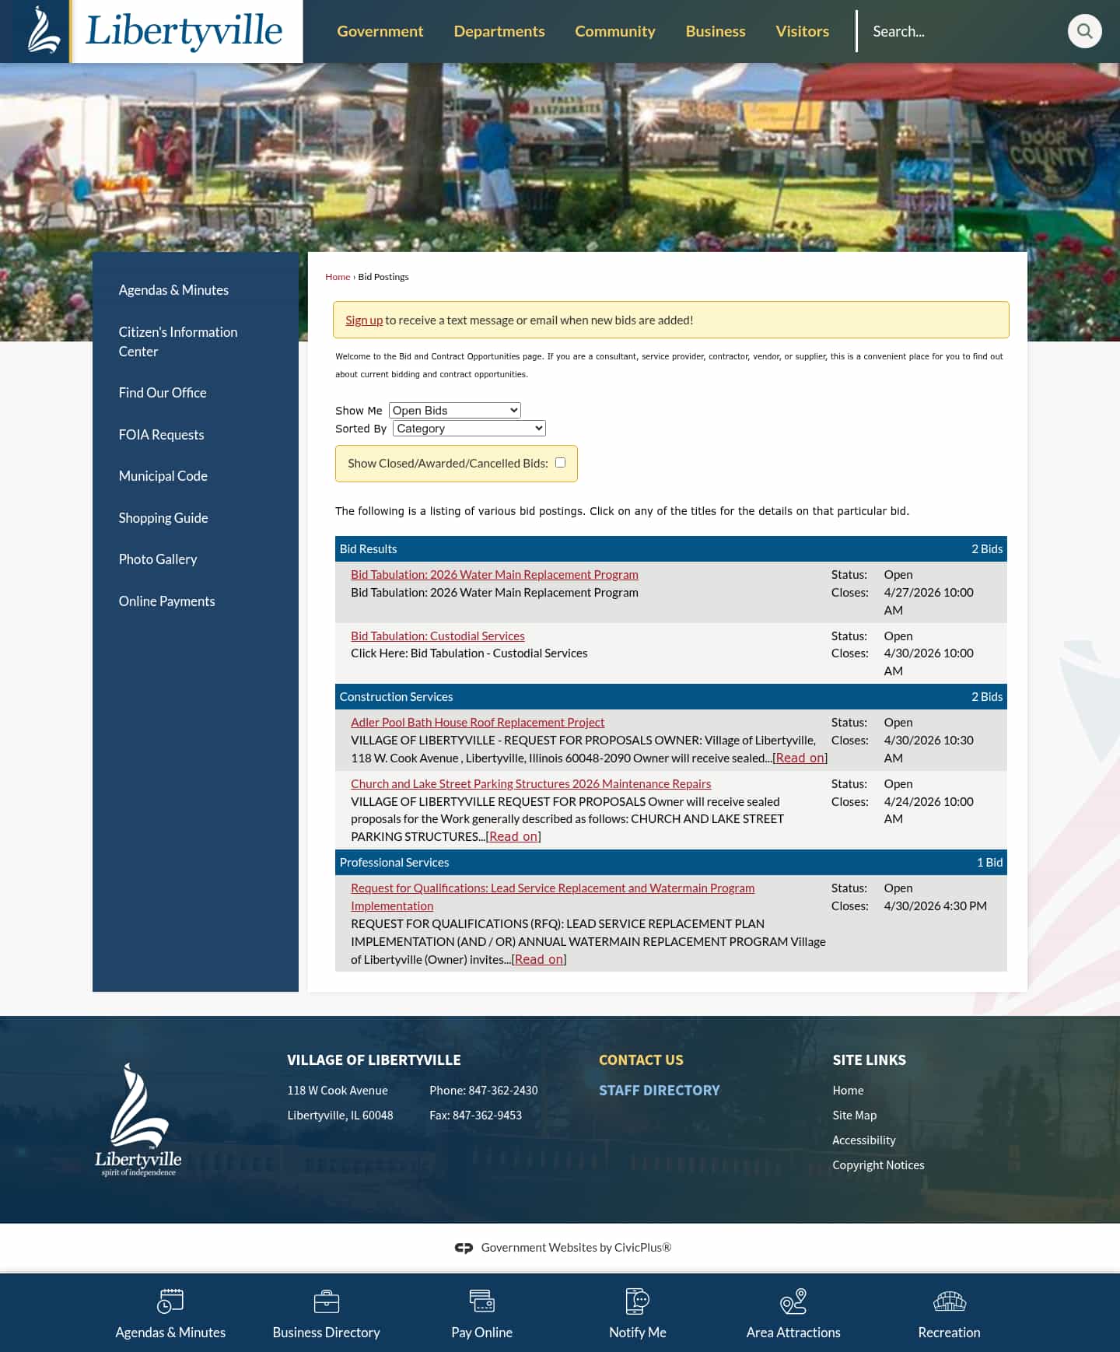Click the footer Libertyville spirit of independence logo
1120x1352 pixels.
tap(138, 1119)
